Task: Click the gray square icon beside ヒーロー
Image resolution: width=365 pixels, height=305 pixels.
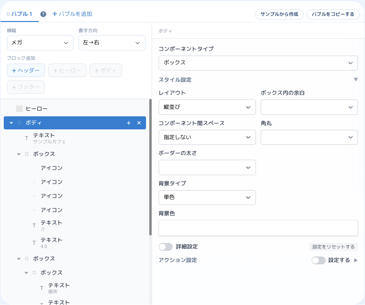Action: pyautogui.click(x=19, y=108)
